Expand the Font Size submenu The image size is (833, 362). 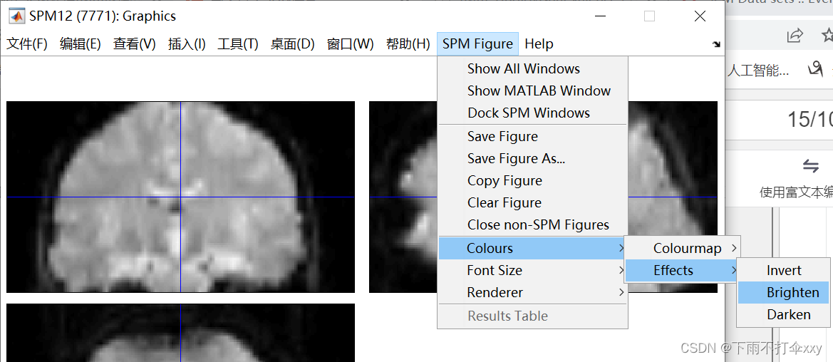[532, 270]
